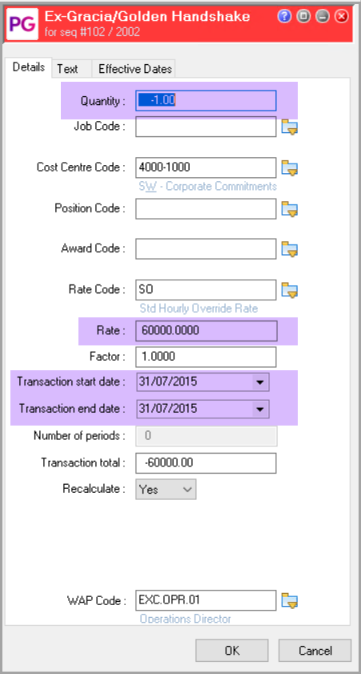Screen dimensions: 361x674
Task: Click the PG application logo icon
Action: pyautogui.click(x=22, y=25)
